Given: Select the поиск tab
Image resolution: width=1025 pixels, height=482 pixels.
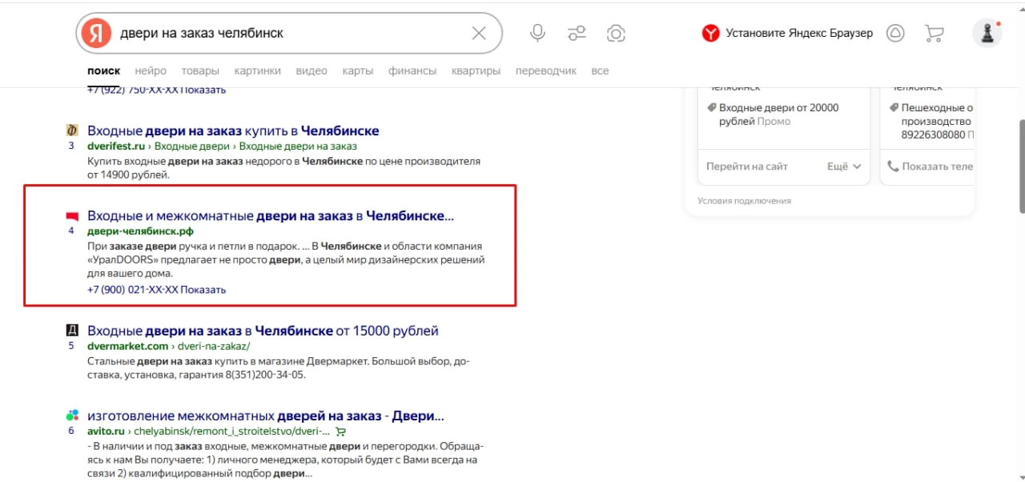Looking at the screenshot, I should (103, 70).
